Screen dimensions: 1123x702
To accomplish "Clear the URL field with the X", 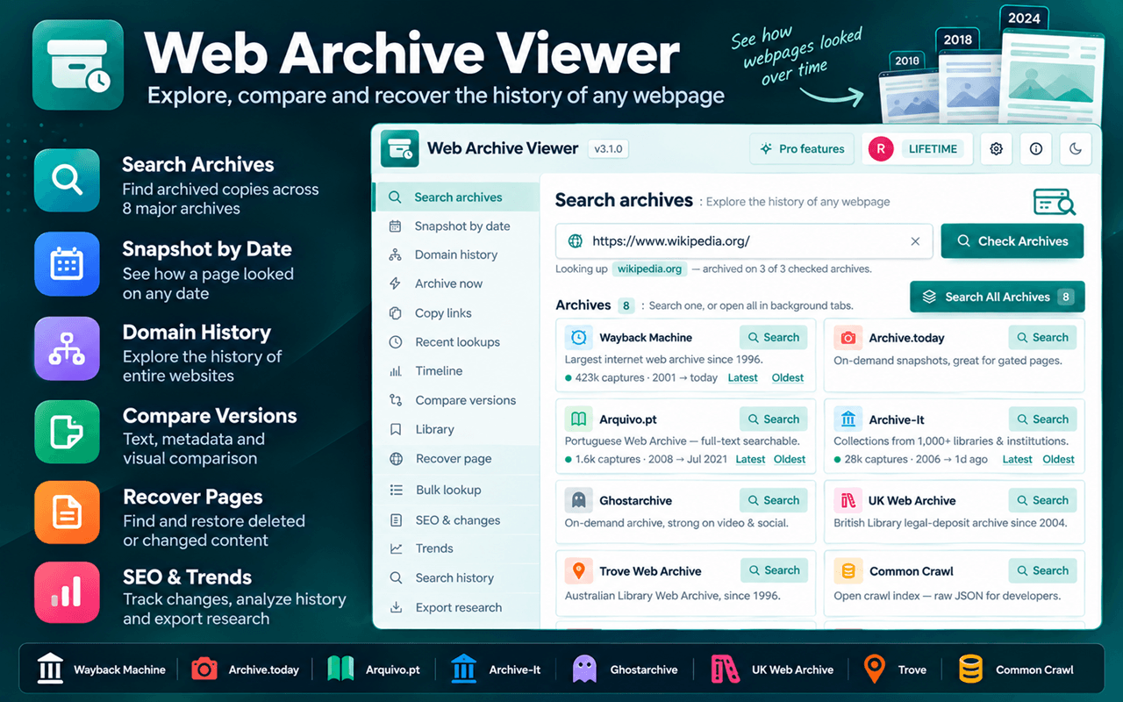I will click(915, 241).
